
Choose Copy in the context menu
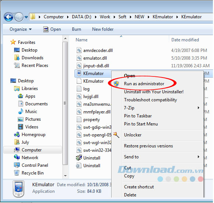(x=129, y=176)
